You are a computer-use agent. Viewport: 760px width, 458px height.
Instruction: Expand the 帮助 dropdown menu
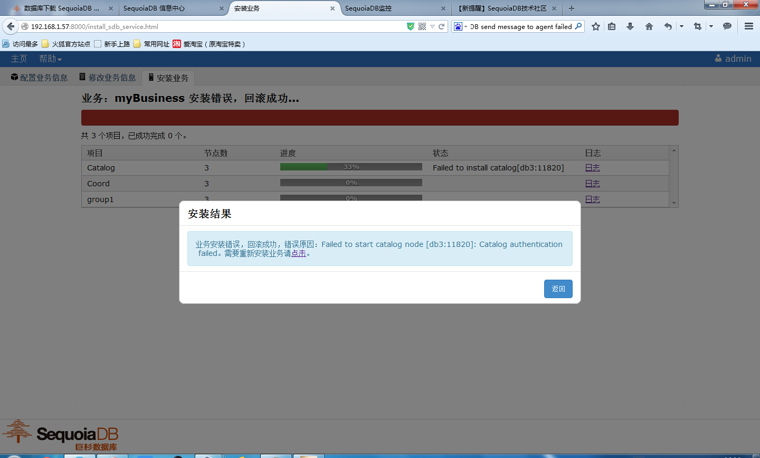50,59
